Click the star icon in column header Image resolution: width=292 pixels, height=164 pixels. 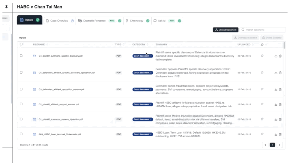pos(262,44)
